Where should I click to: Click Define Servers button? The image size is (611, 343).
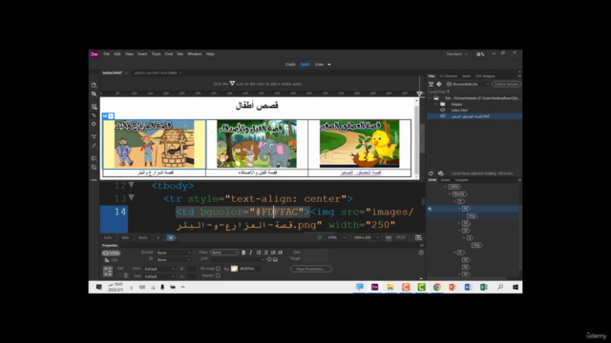point(506,84)
